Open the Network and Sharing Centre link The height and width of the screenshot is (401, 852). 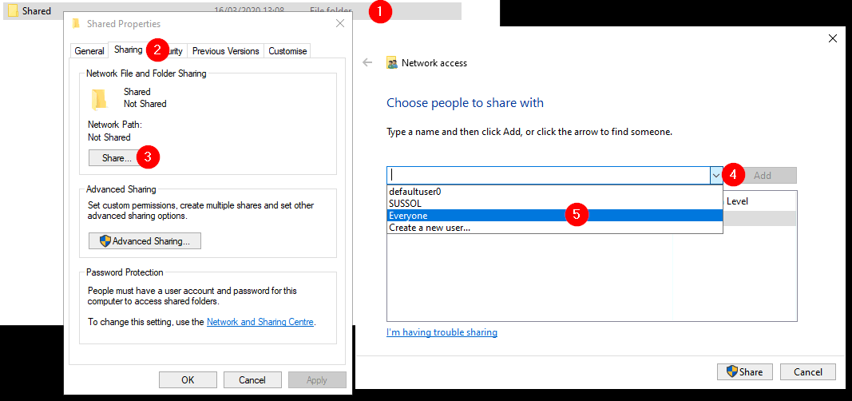coord(260,322)
